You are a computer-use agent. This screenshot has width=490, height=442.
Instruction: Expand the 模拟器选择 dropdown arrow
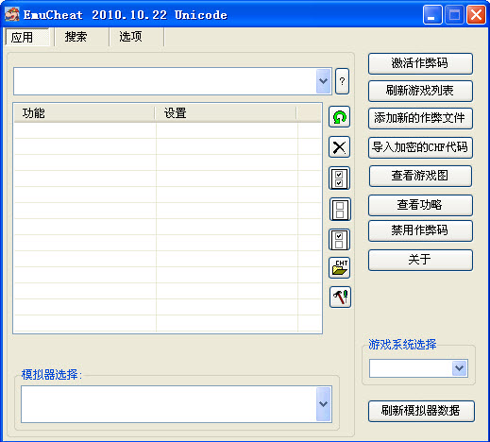(324, 404)
